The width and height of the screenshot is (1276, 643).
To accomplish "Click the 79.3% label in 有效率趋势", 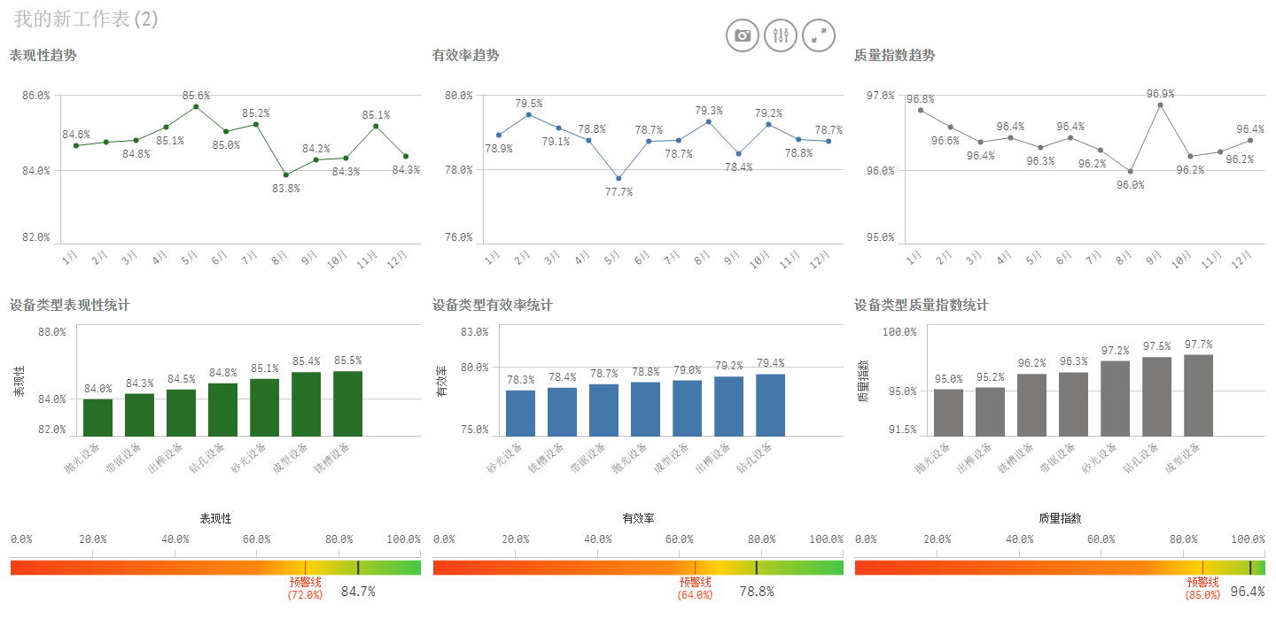I will pyautogui.click(x=709, y=110).
